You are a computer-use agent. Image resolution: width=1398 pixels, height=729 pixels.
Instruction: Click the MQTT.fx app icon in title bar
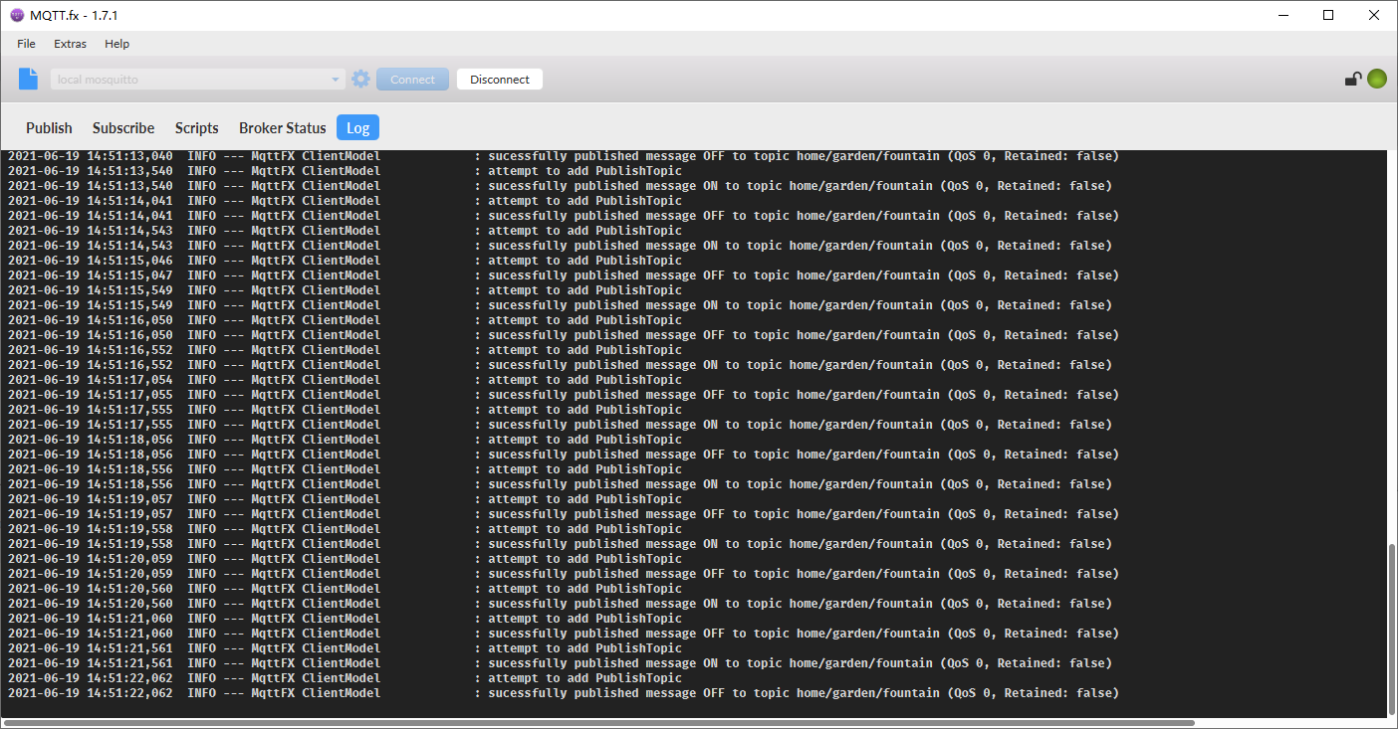pos(16,15)
